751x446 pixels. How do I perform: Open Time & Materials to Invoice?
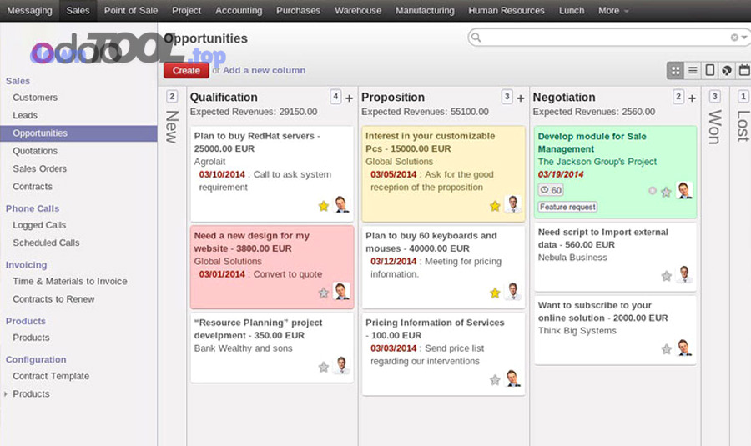(70, 282)
